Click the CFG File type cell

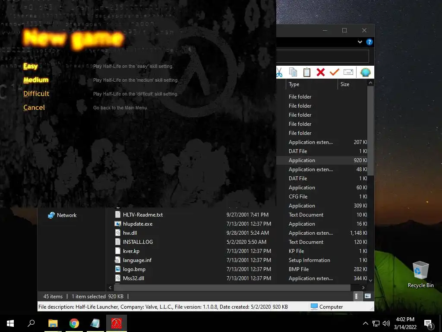(x=298, y=197)
